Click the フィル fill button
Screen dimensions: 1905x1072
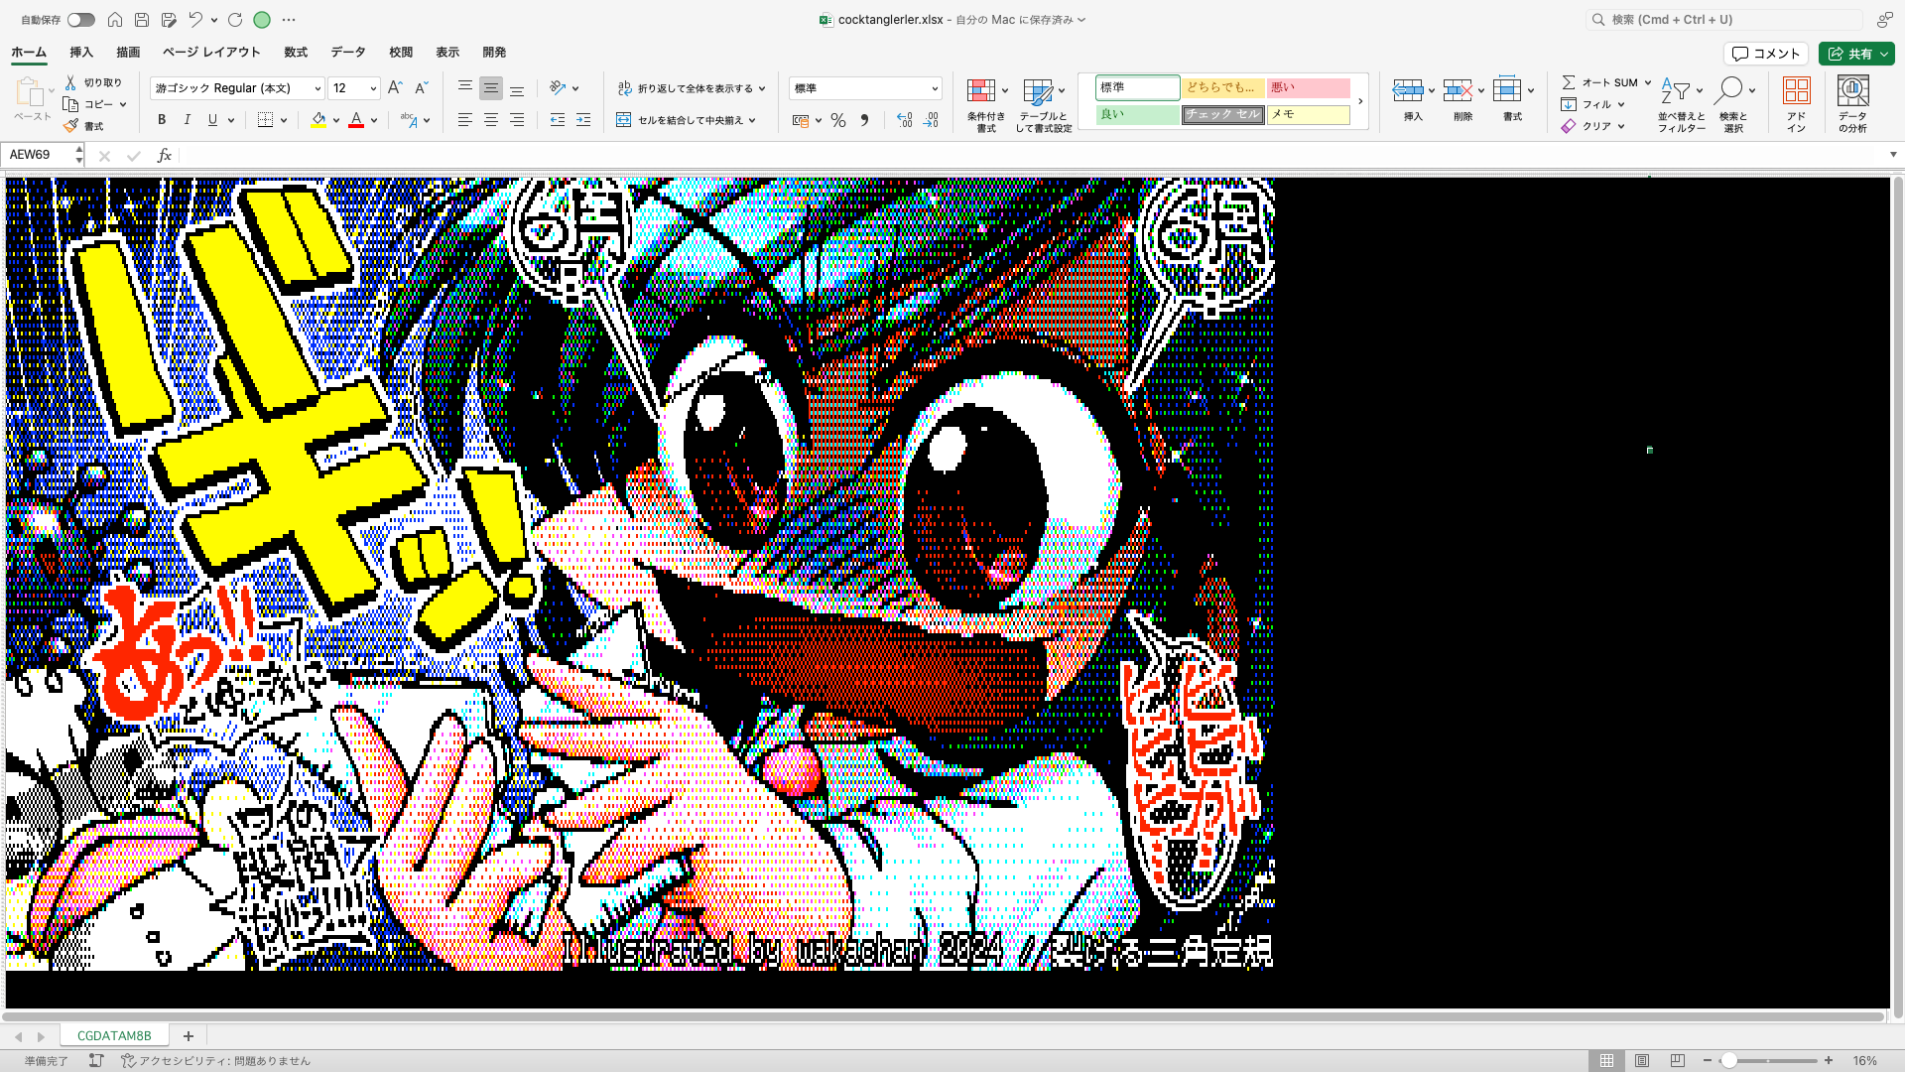pos(1593,104)
